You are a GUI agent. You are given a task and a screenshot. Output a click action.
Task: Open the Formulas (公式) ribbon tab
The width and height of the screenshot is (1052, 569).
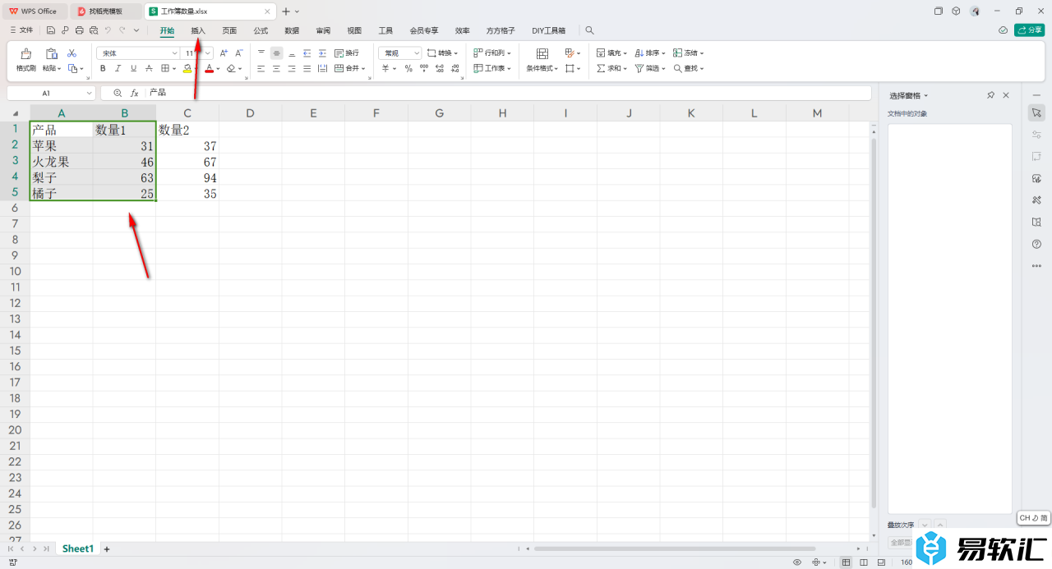[261, 30]
